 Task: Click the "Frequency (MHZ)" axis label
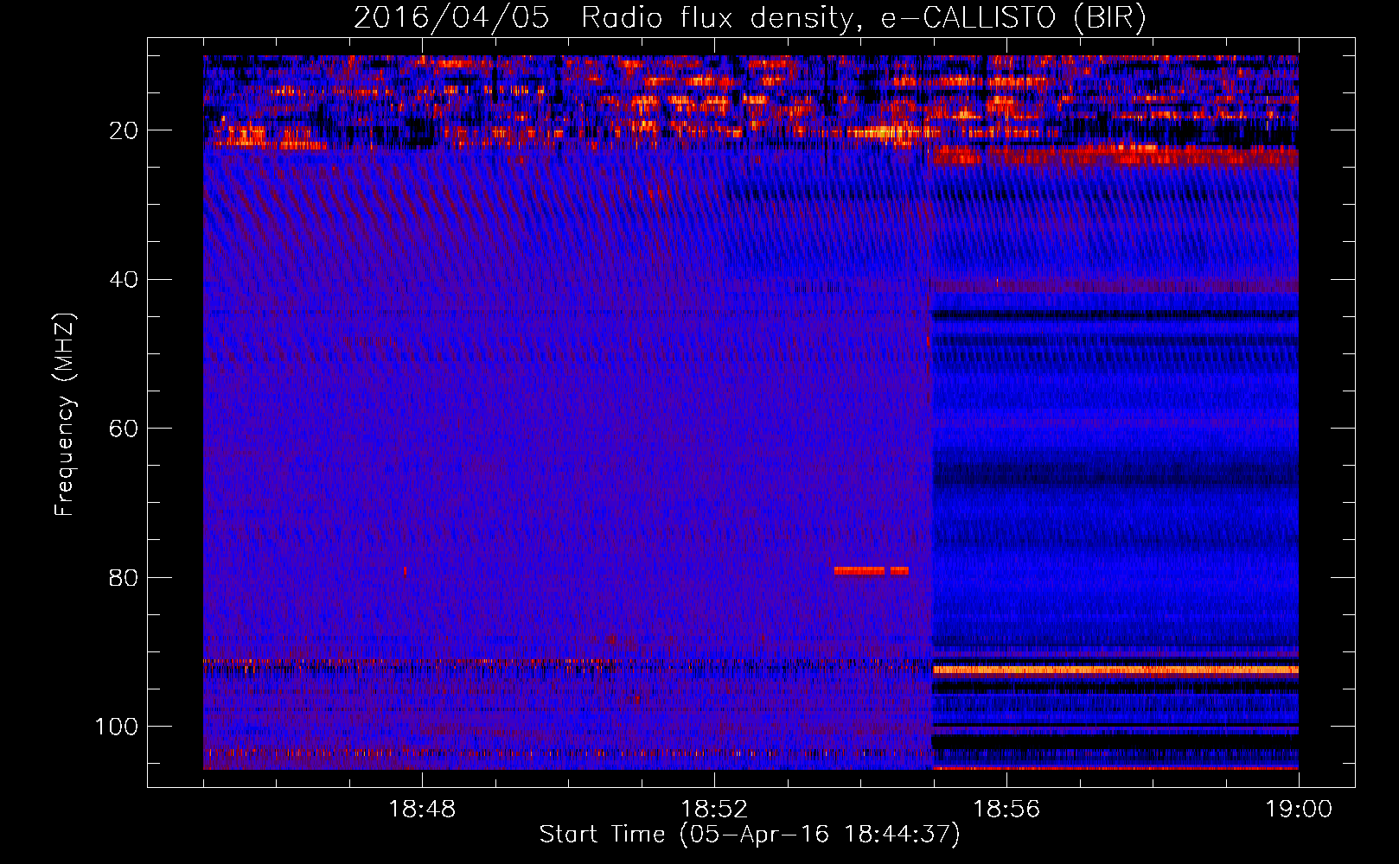coord(65,415)
